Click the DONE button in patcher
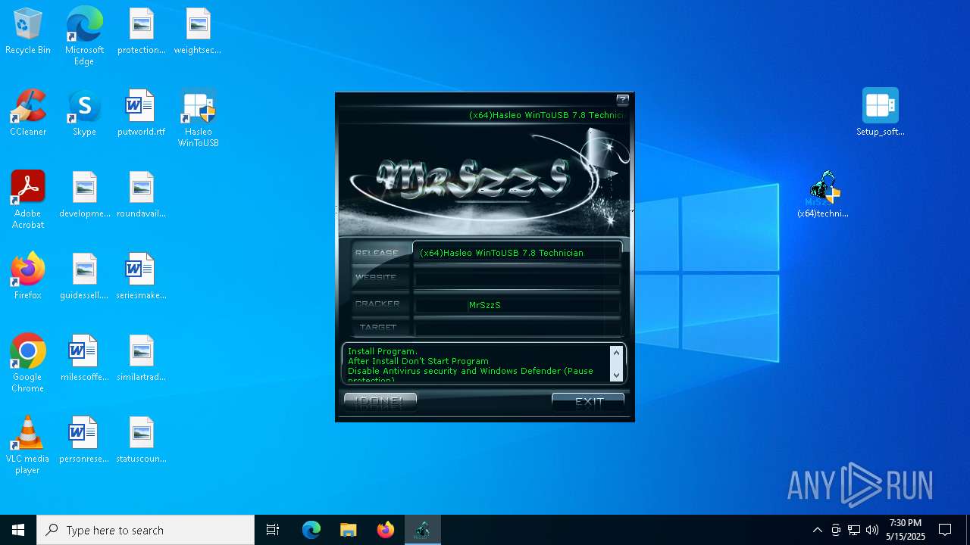 [380, 400]
